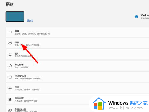Click the 系统 page heading

point(10,4)
